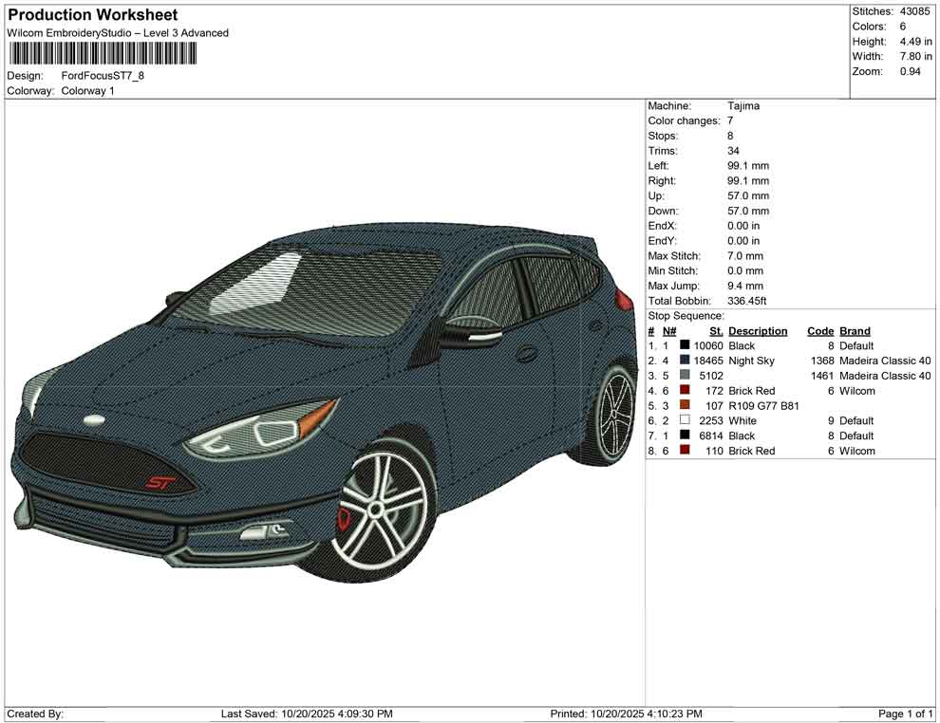The height and width of the screenshot is (723, 940).
Task: Click the 'Created By:' footer label
Action: 35,714
